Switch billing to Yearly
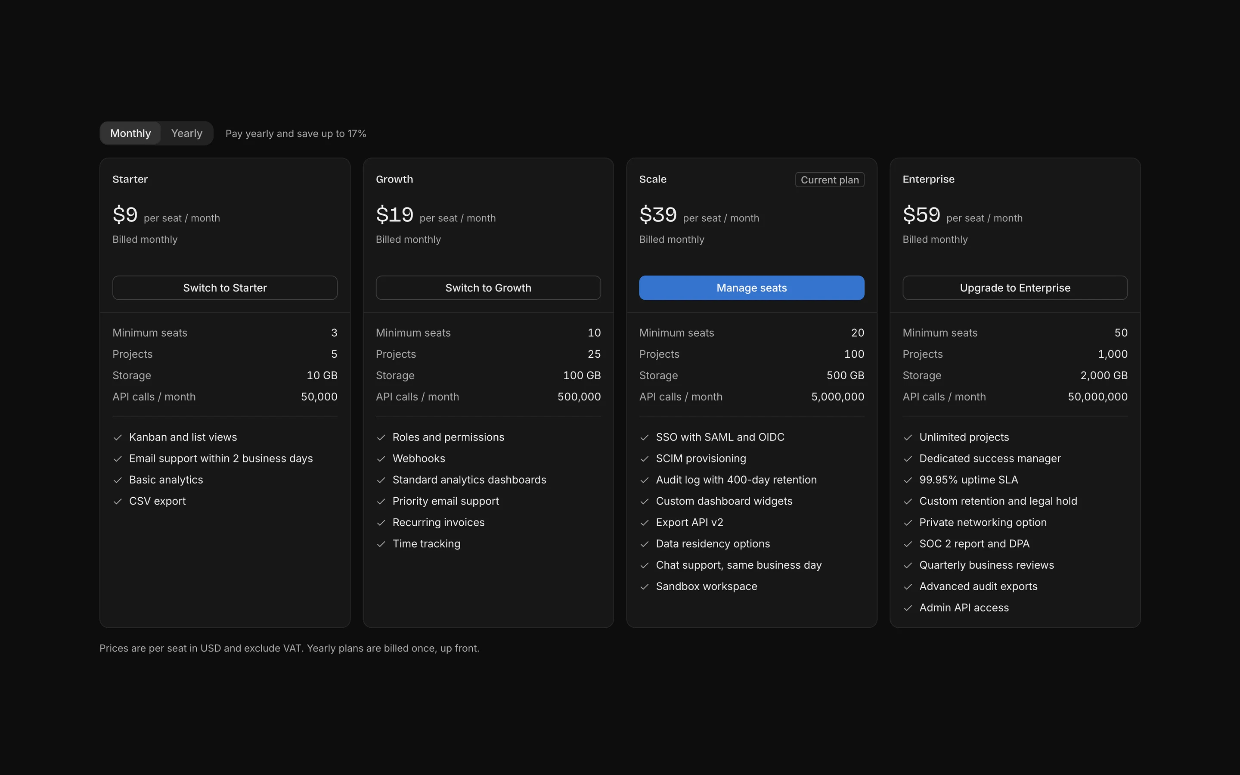 point(186,133)
